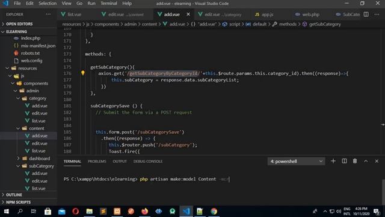Open the Explorer more actions menu
The image size is (385, 217).
(x=48, y=14)
